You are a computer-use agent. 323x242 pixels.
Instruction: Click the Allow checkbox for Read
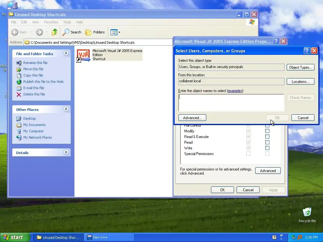248,142
